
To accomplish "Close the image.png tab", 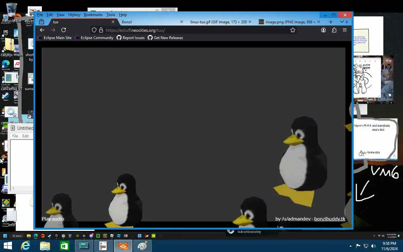I will click(x=318, y=22).
